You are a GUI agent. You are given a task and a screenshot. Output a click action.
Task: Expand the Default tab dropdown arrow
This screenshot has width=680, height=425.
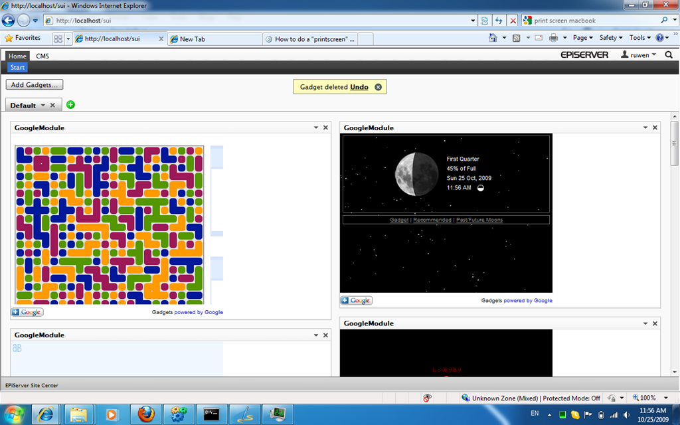(43, 106)
